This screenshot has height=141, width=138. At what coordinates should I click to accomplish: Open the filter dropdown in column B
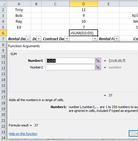39,39
